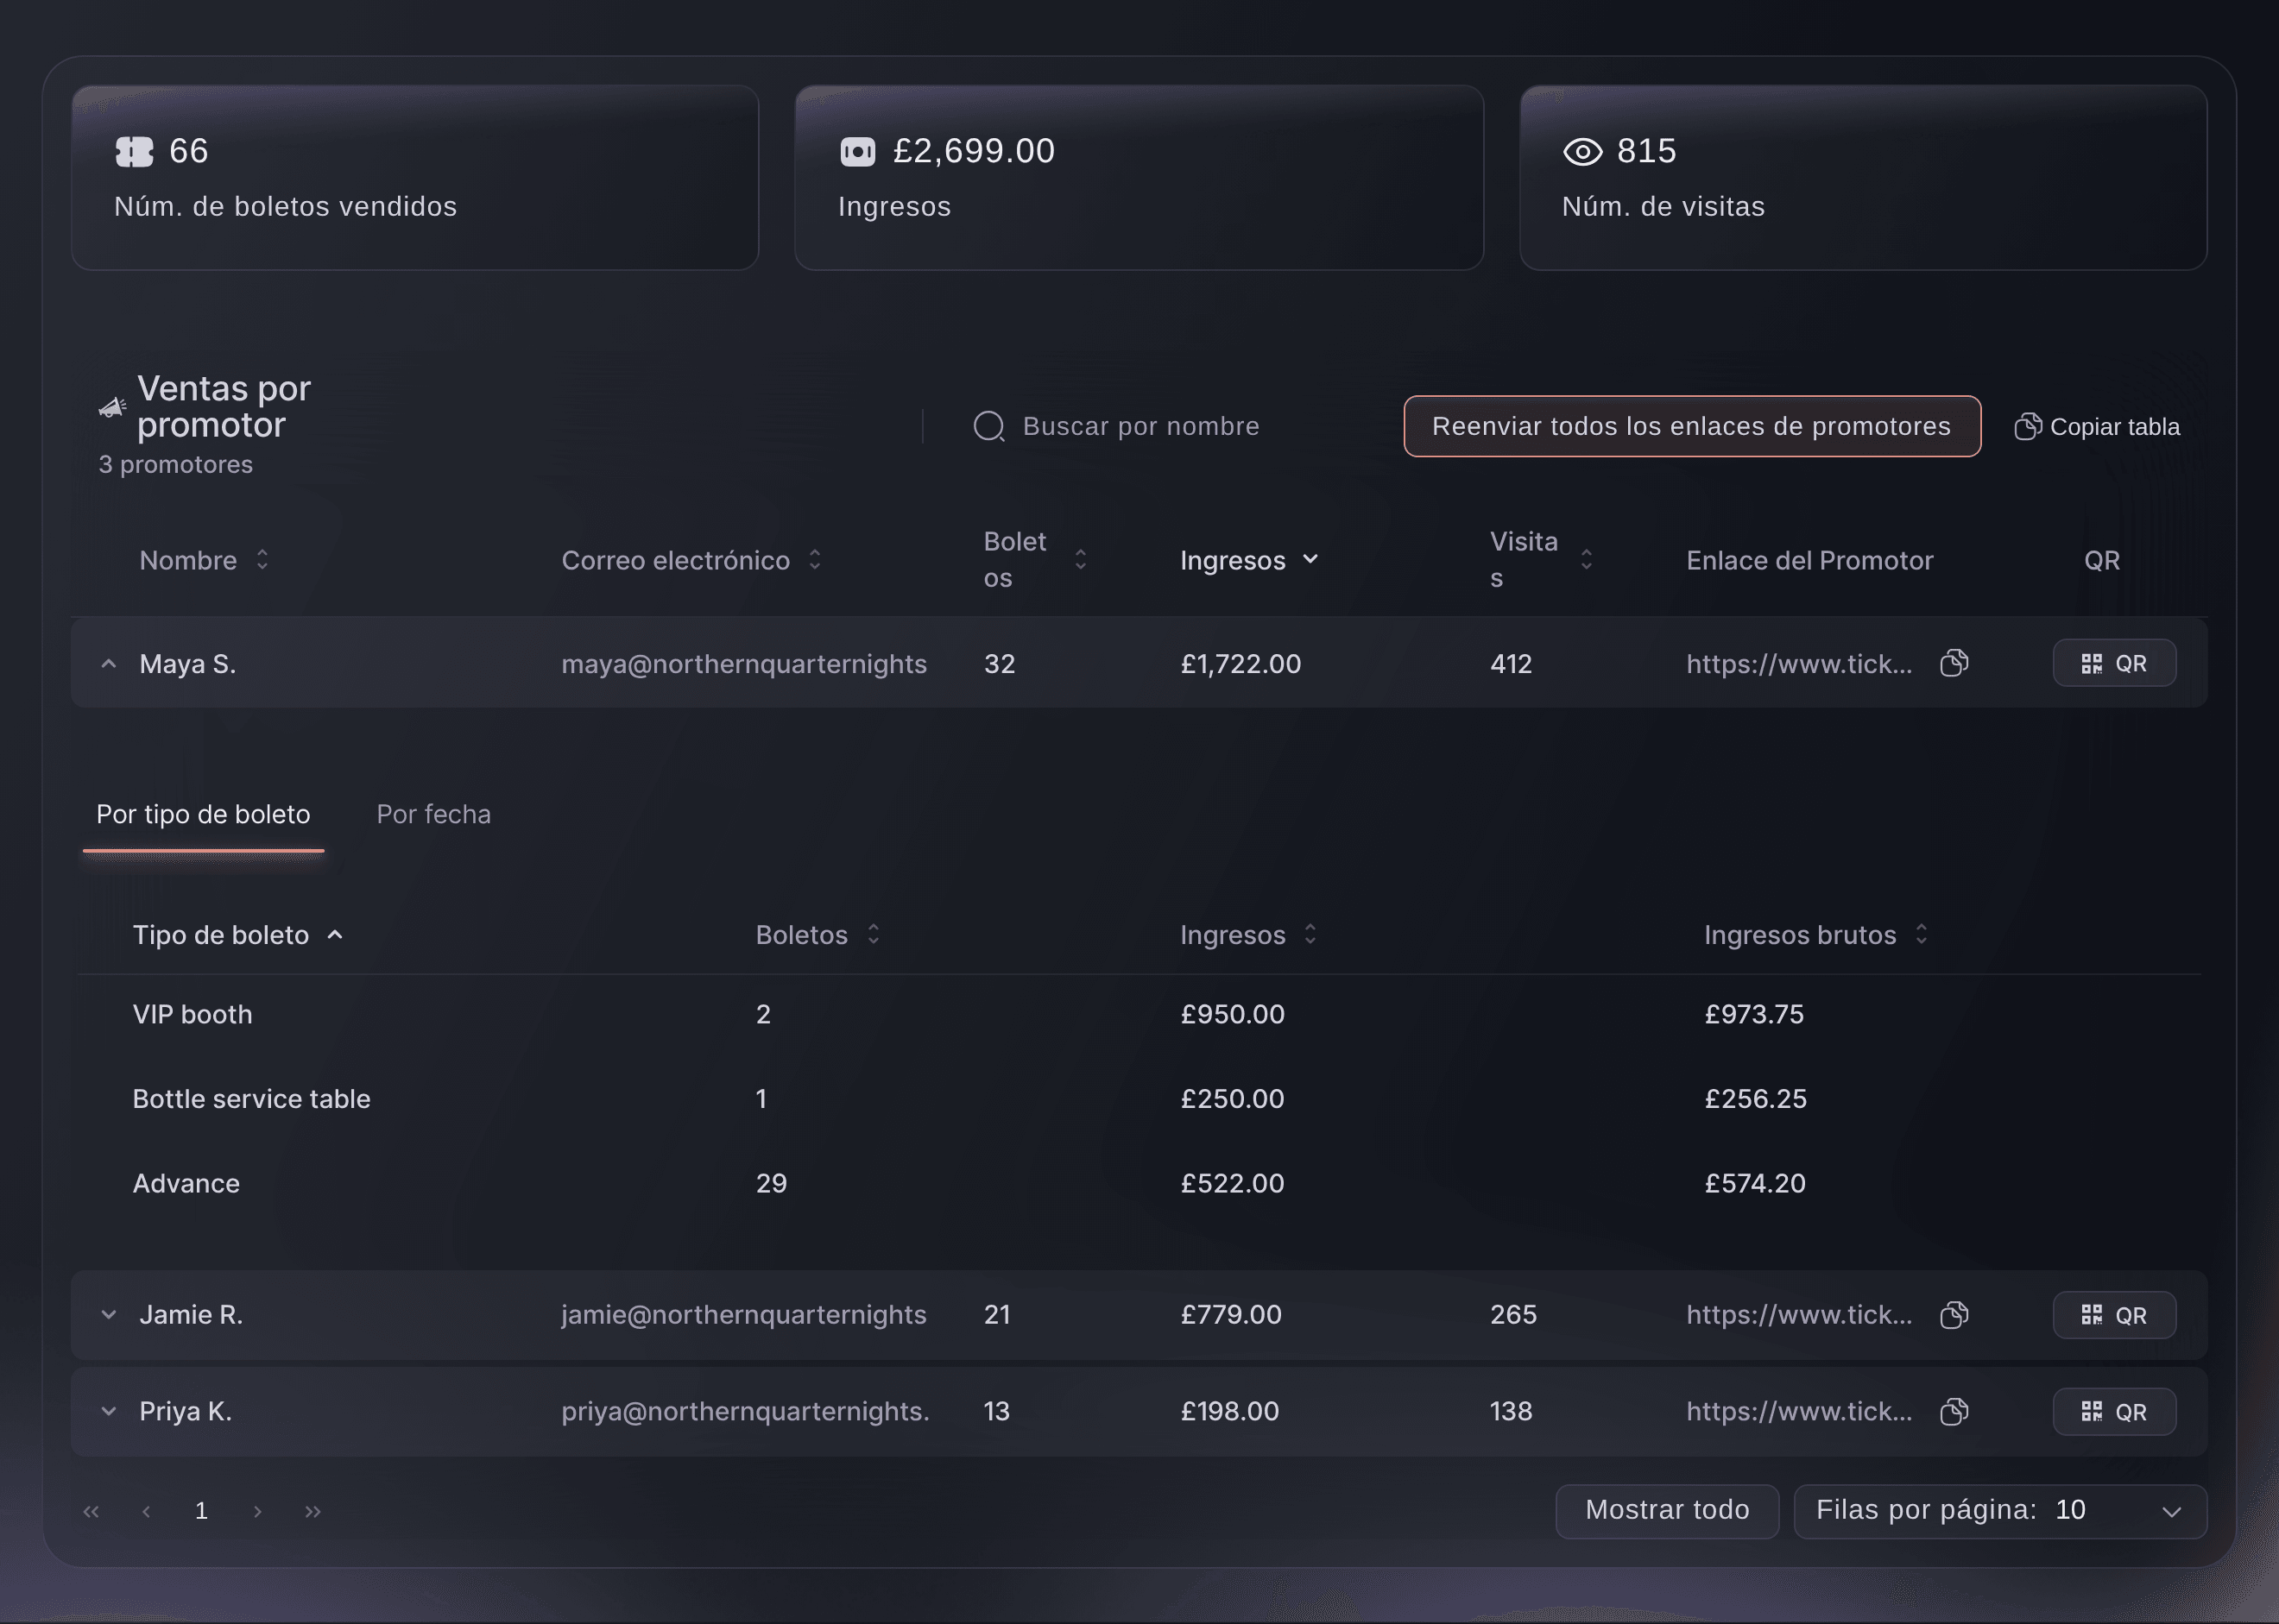Open QR code for Jamie R.
This screenshot has height=1624, width=2279.
2114,1315
